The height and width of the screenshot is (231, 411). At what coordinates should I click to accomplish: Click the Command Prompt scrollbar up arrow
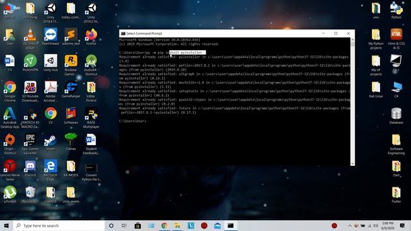[353, 40]
